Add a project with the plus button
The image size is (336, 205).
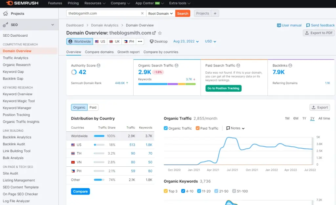(215, 13)
